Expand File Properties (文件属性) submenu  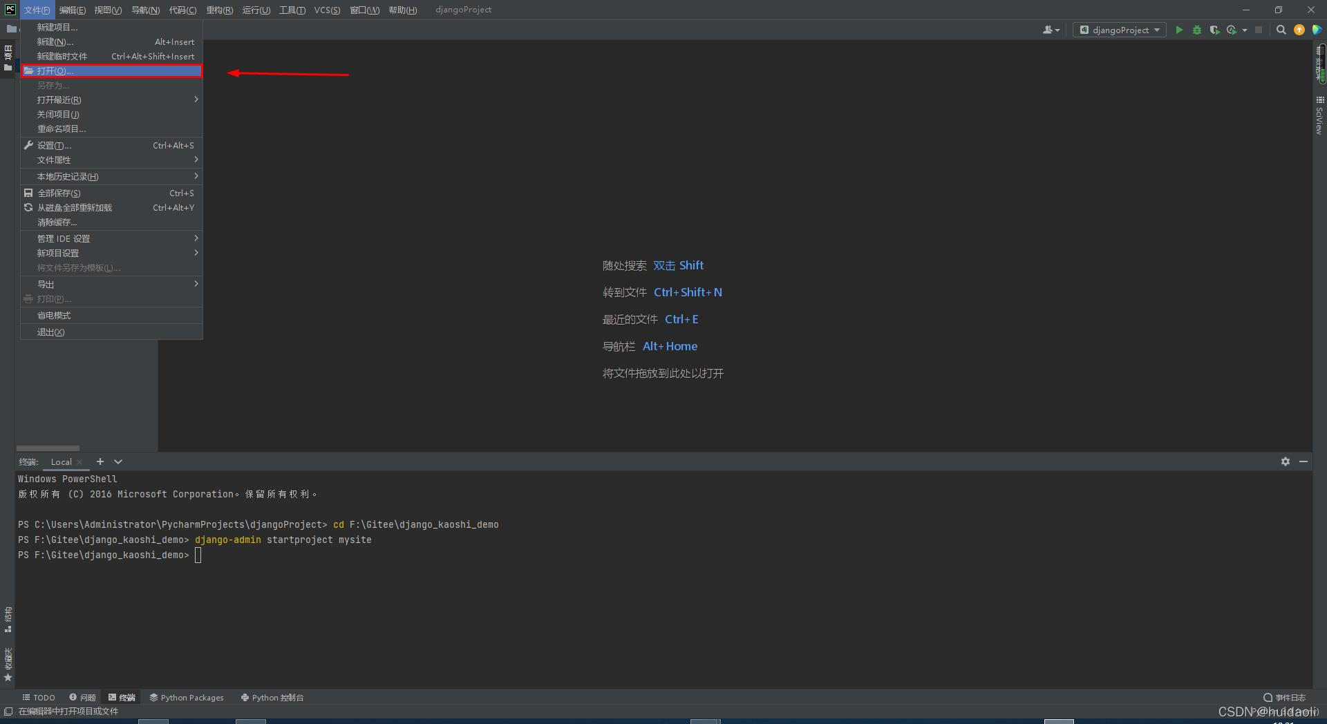pyautogui.click(x=111, y=160)
